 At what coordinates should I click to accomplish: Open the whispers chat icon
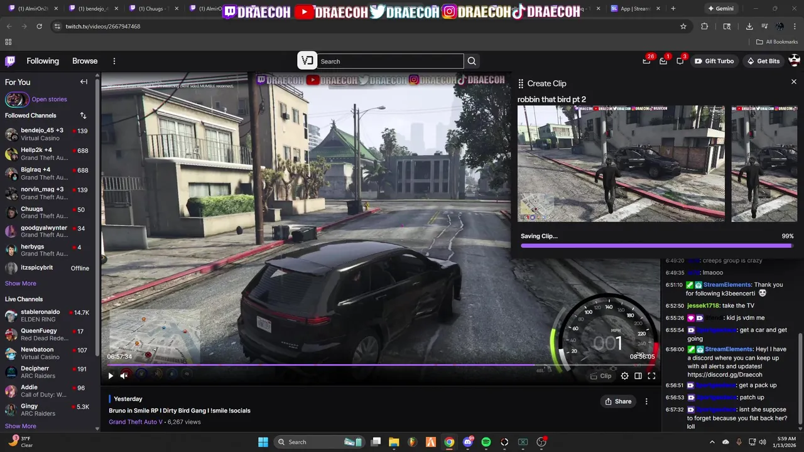tap(680, 61)
